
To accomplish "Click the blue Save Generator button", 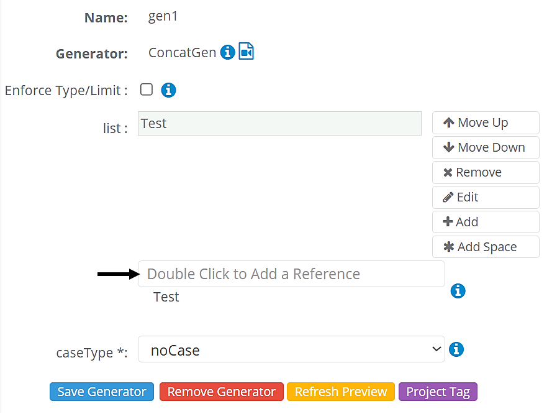I will [x=102, y=392].
